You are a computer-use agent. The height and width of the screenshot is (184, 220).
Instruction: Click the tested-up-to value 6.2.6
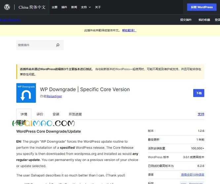point(201,166)
